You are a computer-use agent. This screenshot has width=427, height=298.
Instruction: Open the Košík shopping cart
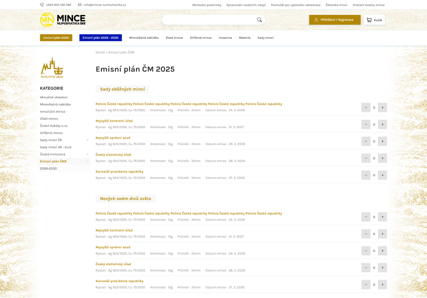tap(374, 20)
